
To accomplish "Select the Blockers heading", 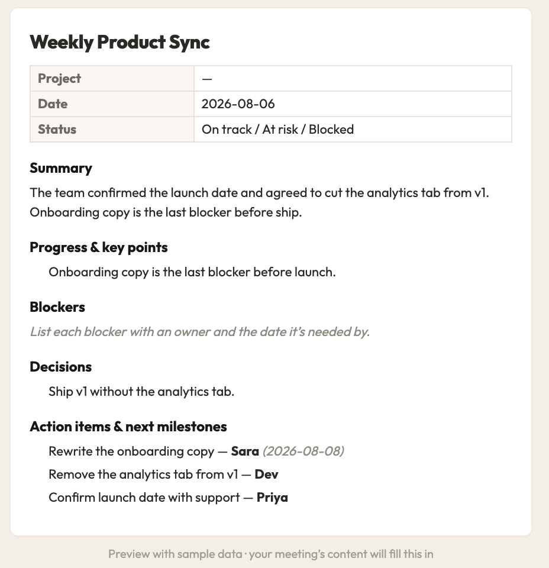I will click(57, 307).
